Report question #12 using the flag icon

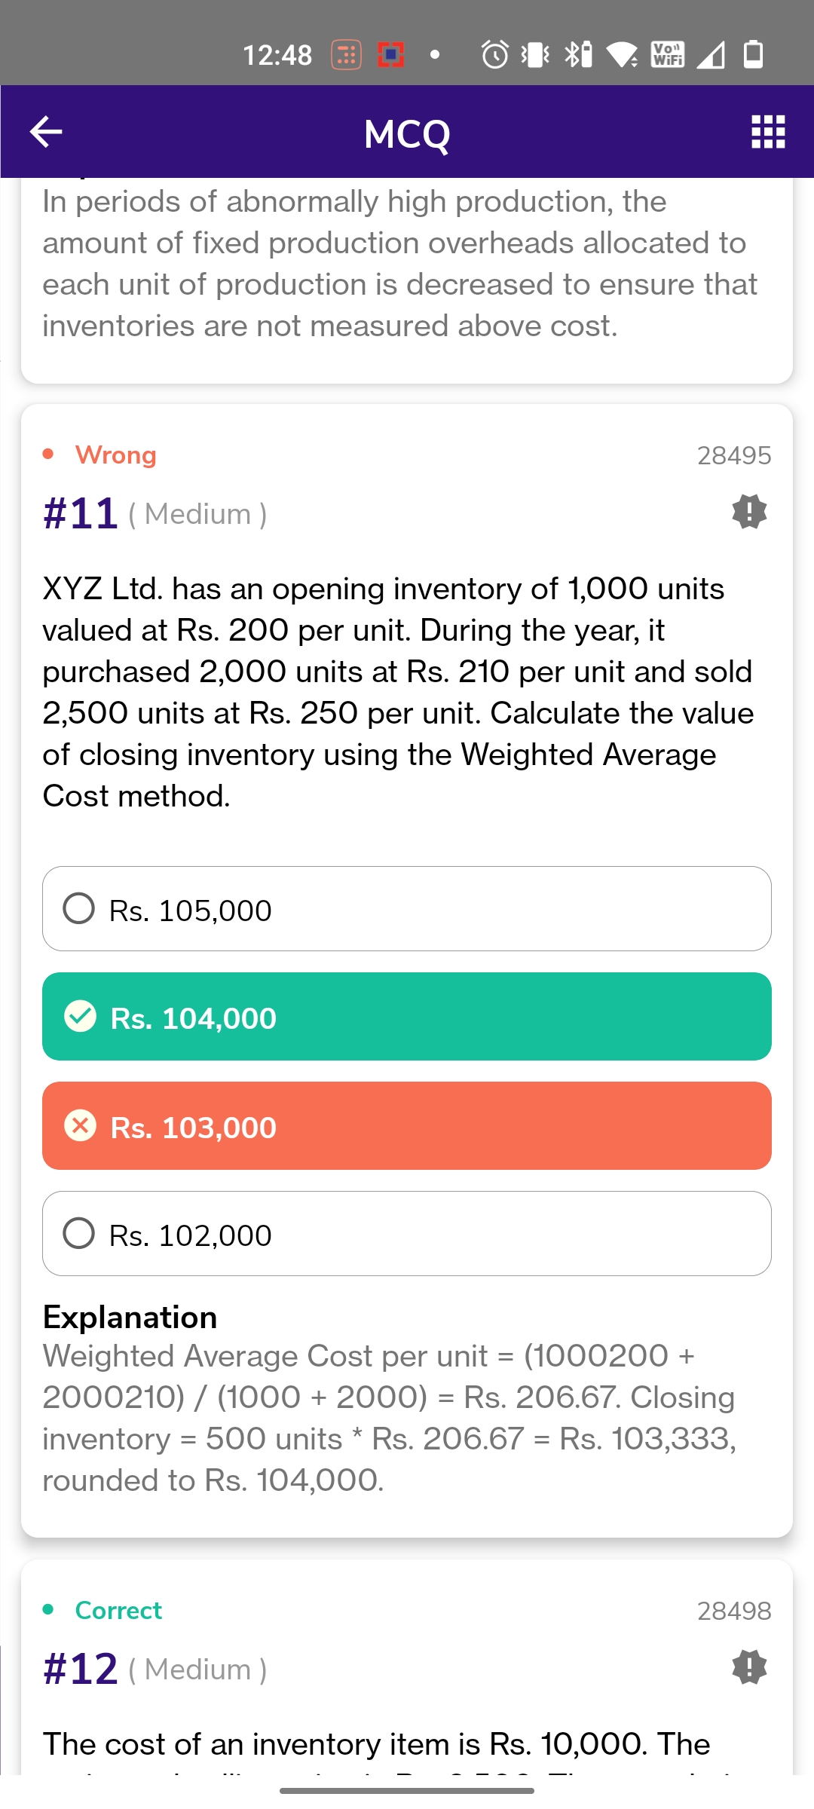(x=749, y=1667)
